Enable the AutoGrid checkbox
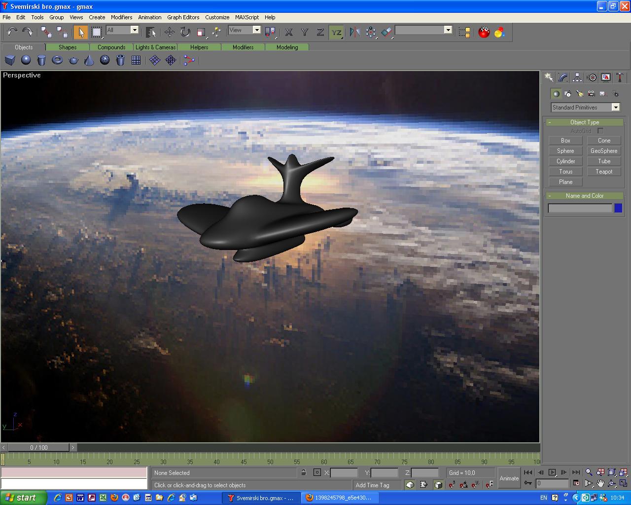631x505 pixels. click(600, 131)
